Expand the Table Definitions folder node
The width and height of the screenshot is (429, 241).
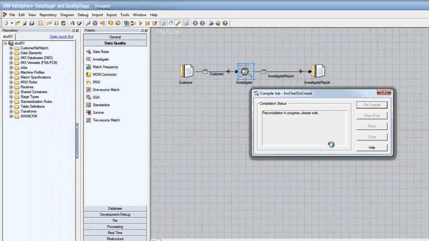(11, 106)
